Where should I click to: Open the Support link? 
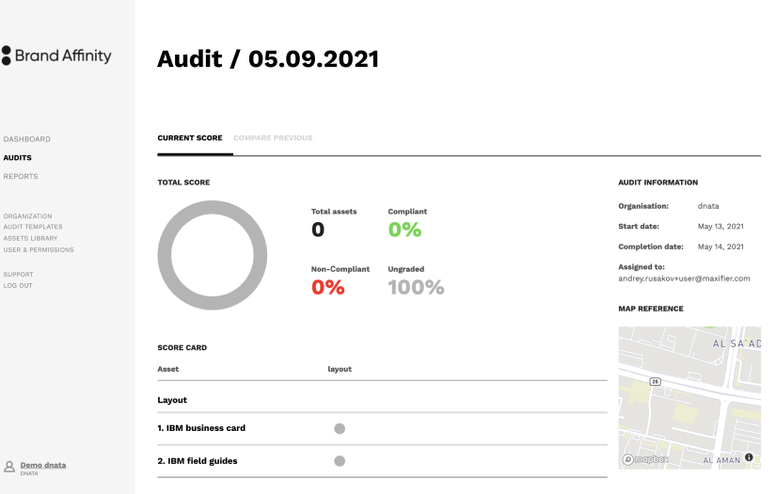coord(18,274)
